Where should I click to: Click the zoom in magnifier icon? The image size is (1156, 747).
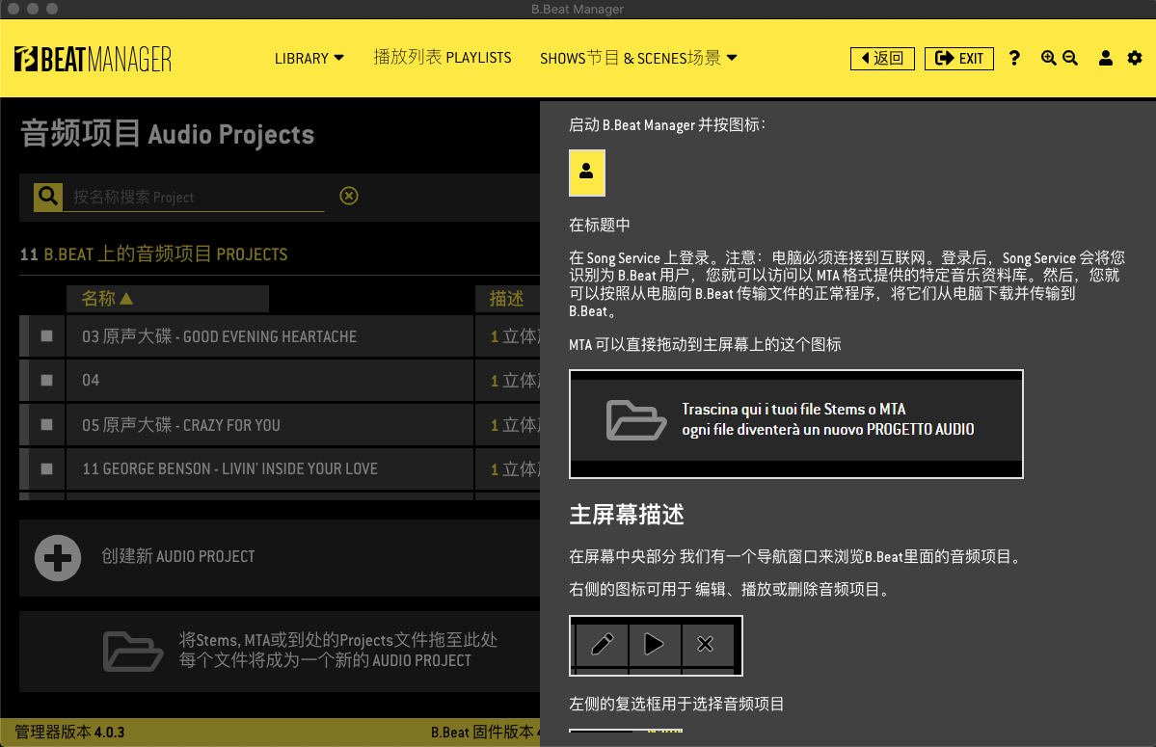1048,58
